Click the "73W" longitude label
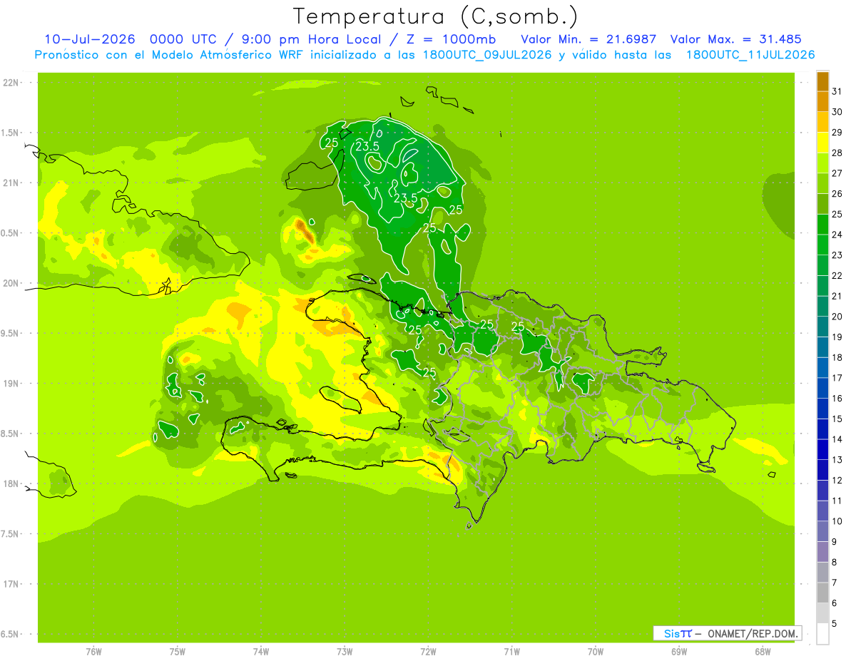This screenshot has height=661, width=856. tap(345, 652)
